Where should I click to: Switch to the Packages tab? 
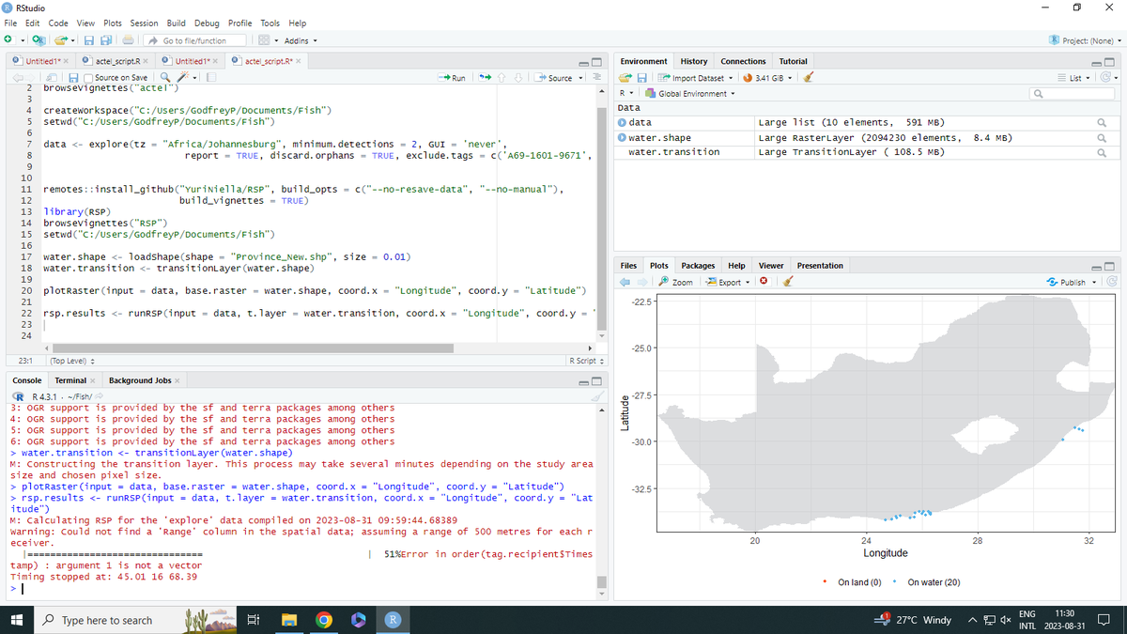tap(698, 266)
